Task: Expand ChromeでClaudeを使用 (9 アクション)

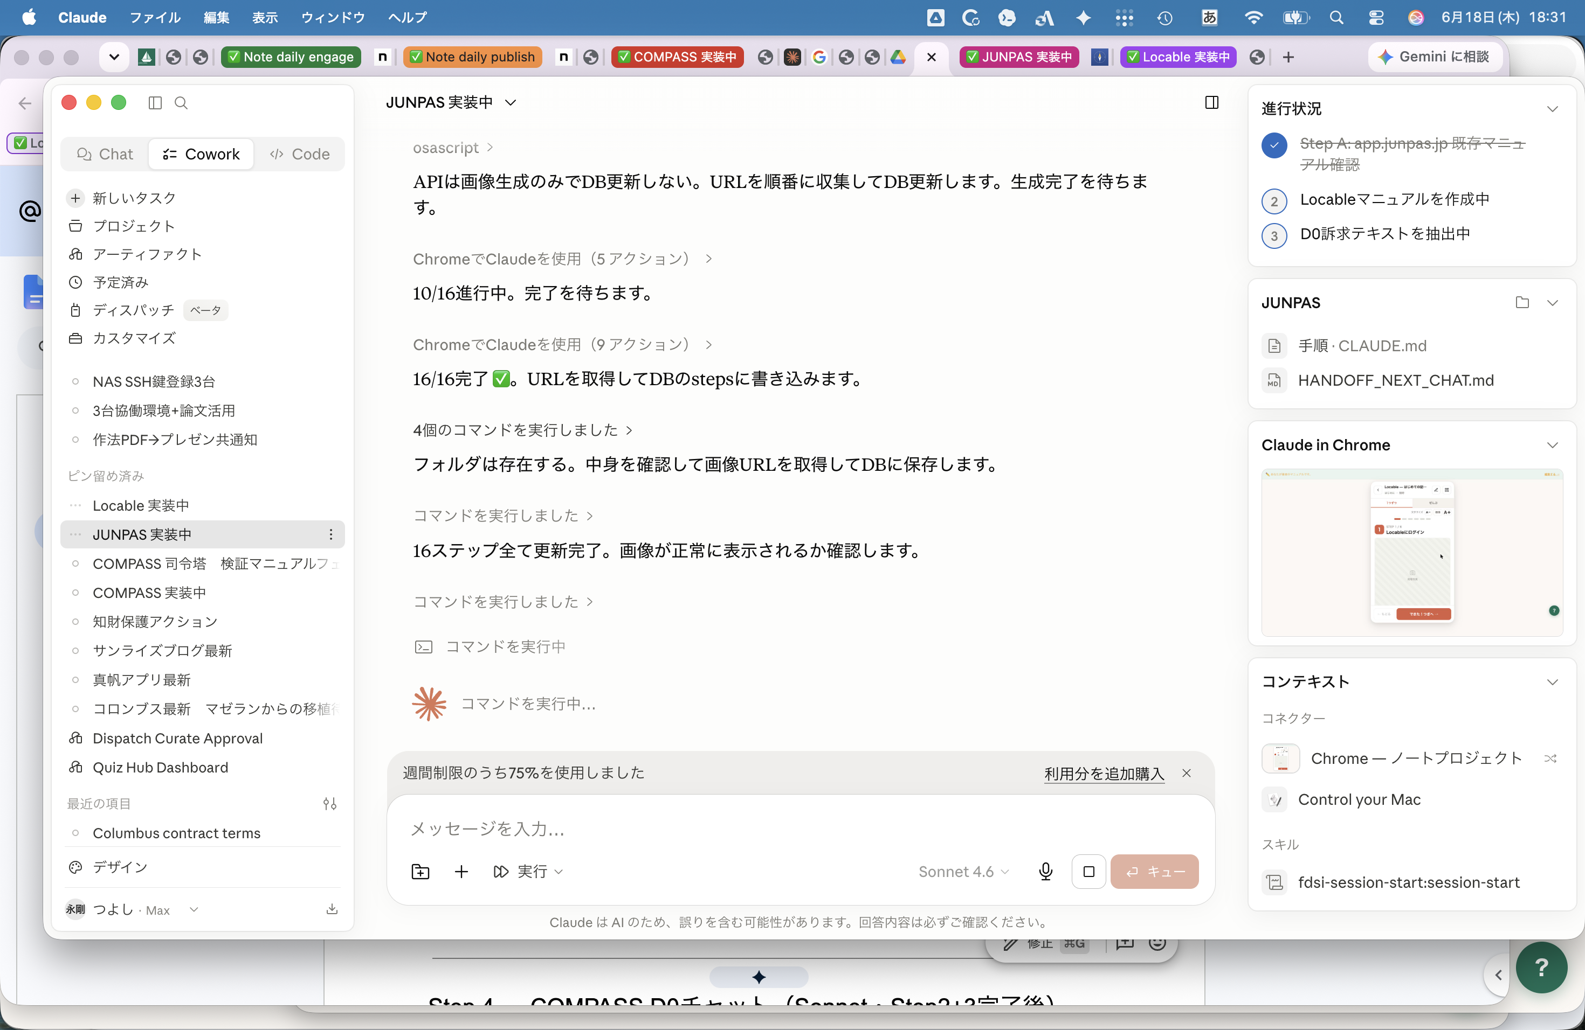Action: click(563, 345)
